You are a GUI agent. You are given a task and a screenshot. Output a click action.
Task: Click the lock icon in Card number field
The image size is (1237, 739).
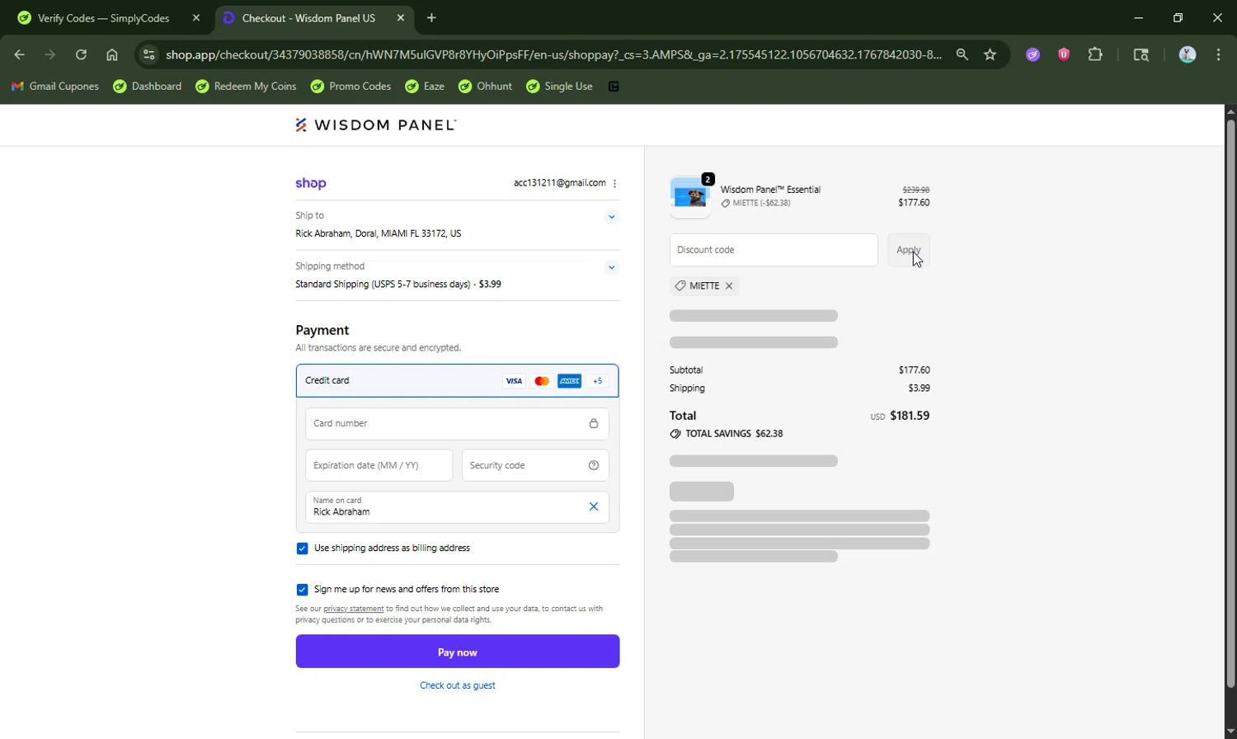pyautogui.click(x=593, y=423)
